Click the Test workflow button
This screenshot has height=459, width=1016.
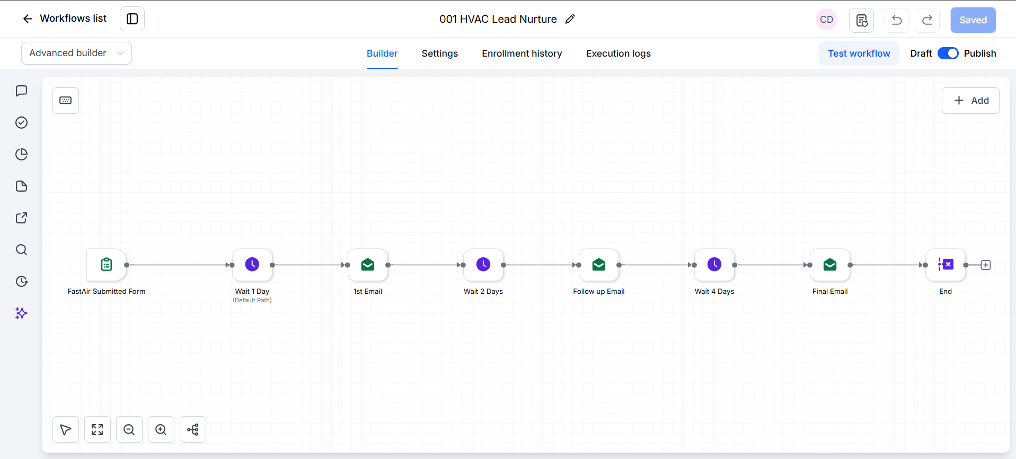[859, 53]
